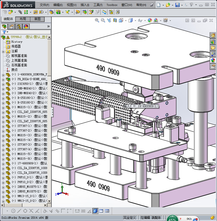Switch to the 布局 tab
The image size is (217, 221).
pyautogui.click(x=23, y=19)
